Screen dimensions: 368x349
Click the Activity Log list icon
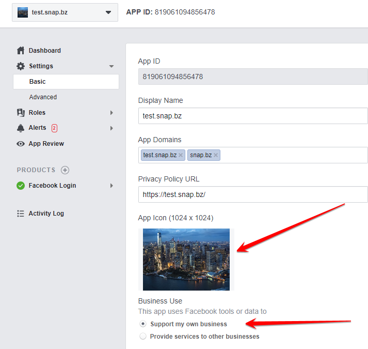tap(21, 214)
